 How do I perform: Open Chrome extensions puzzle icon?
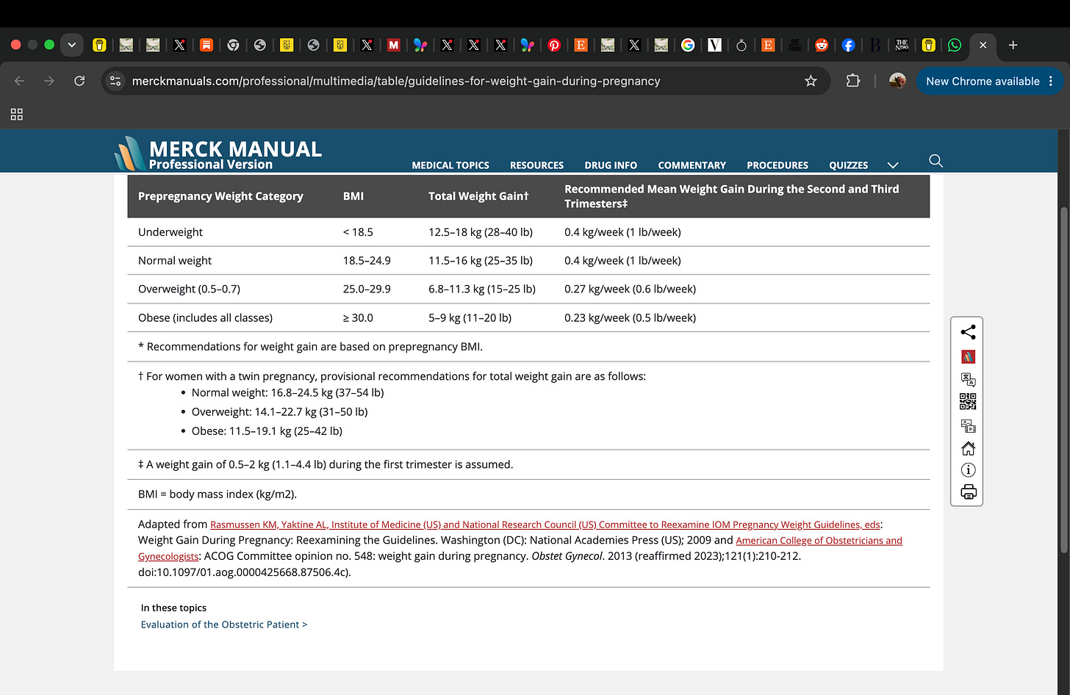[852, 81]
